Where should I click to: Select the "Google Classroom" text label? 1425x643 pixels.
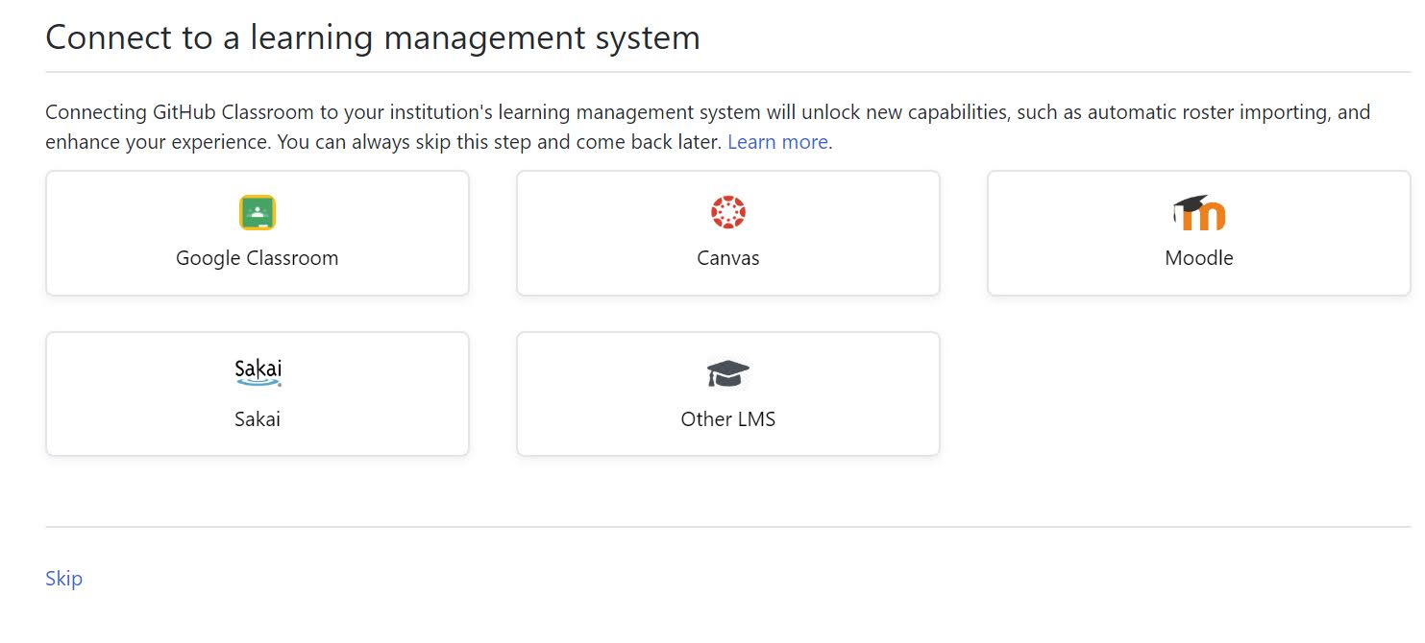coord(257,258)
